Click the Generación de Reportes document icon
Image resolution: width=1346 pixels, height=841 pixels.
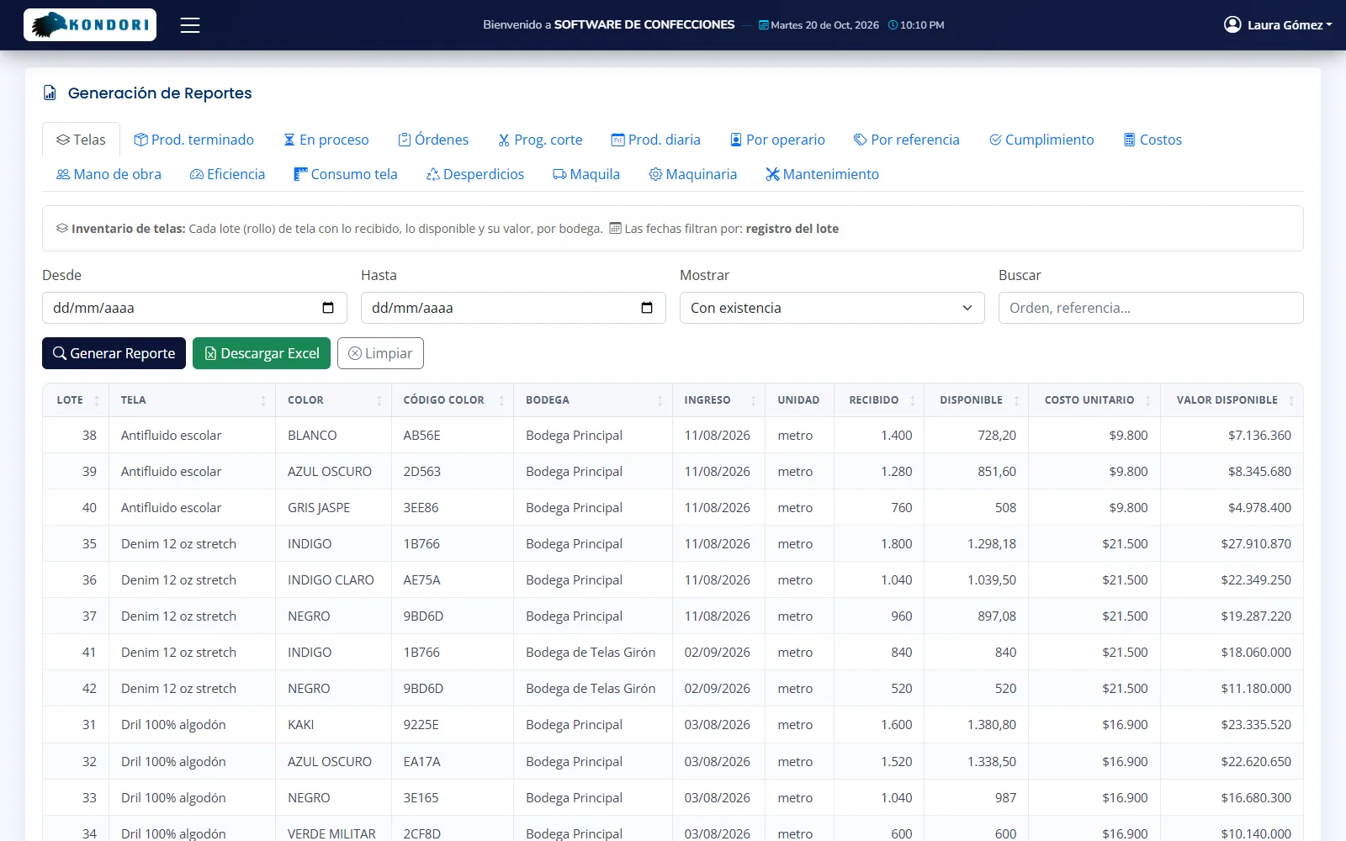point(50,93)
